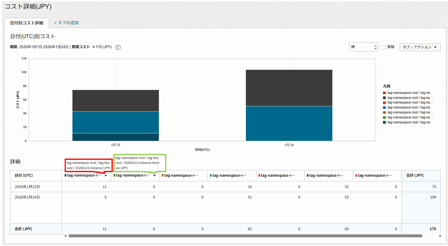
Task: Click the dark gray legend color swatch
Action: tap(384, 98)
